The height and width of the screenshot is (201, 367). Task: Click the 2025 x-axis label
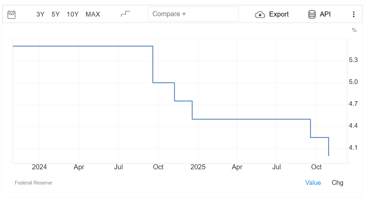pyautogui.click(x=198, y=167)
